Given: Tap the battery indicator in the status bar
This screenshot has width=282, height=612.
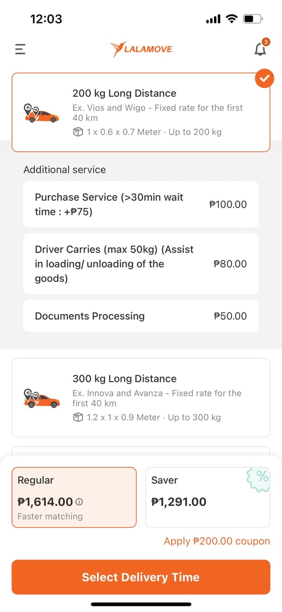Looking at the screenshot, I should tap(253, 19).
